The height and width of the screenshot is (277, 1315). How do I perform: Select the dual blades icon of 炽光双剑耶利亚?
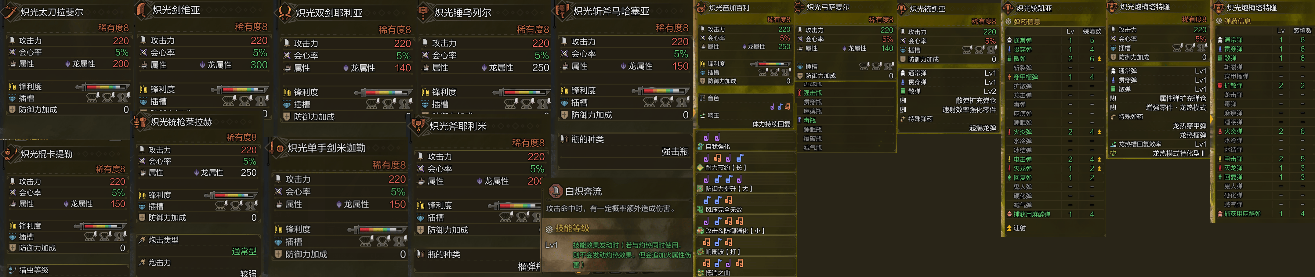tap(284, 12)
